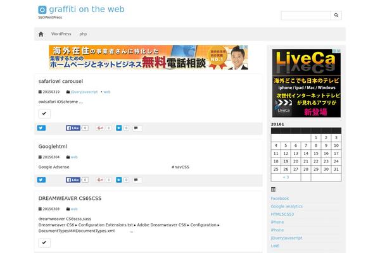Click the list icon above sidebar categories
380x253 pixels.
click(x=273, y=189)
